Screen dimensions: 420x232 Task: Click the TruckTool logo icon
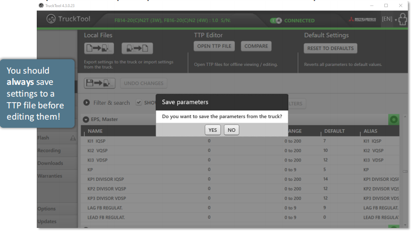tap(51, 20)
